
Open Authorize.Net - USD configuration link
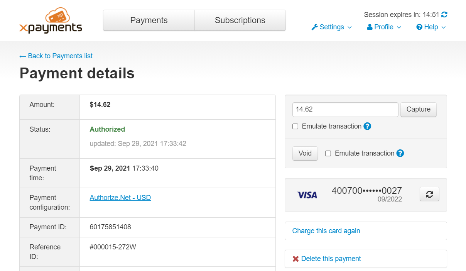120,198
